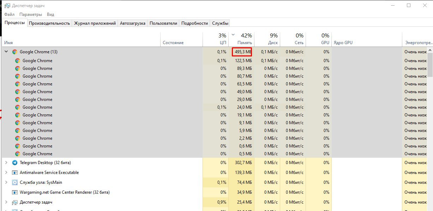
Task: Click the 74,4 МБ SysMain memory value
Action: pyautogui.click(x=245, y=182)
